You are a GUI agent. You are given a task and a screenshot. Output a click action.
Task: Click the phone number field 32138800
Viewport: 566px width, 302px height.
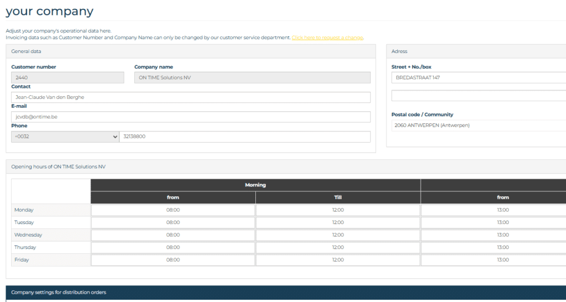(x=245, y=137)
